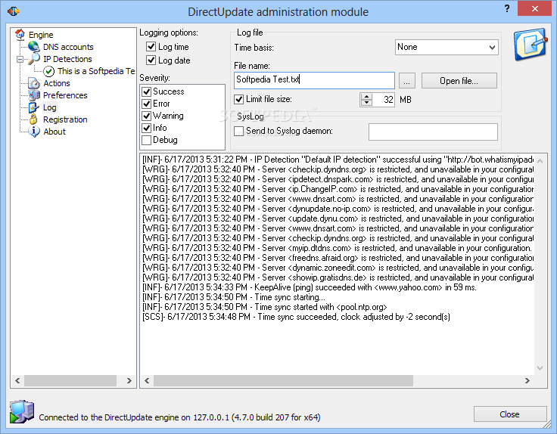Viewport: 557px width, 434px height.
Task: Select the 'freedns.afraid.org' warning line
Action: [x=338, y=258]
